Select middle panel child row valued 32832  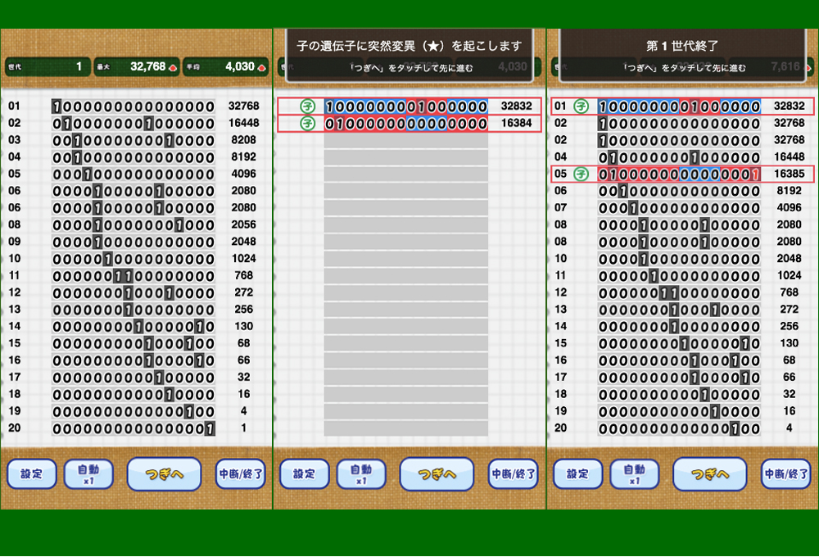[409, 106]
